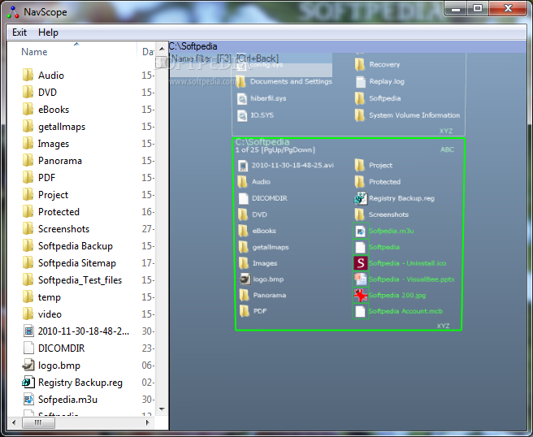Click scroll down arrow of file list

(162, 409)
